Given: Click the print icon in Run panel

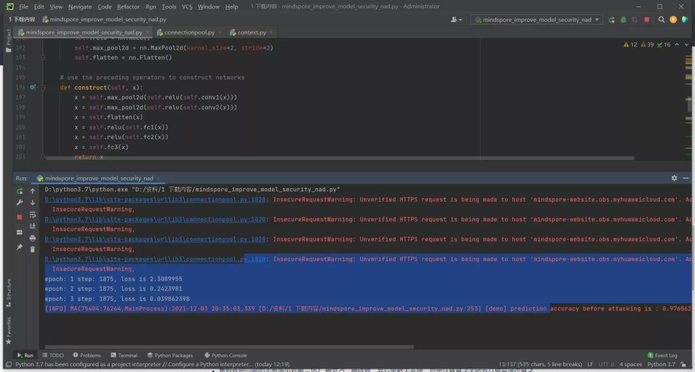Looking at the screenshot, I should click(x=32, y=238).
